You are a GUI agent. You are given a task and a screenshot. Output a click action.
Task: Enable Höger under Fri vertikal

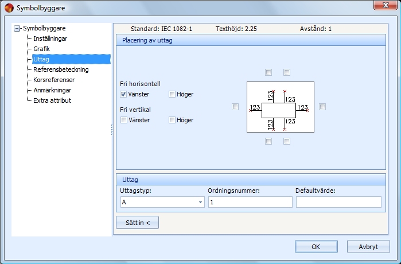pyautogui.click(x=172, y=120)
